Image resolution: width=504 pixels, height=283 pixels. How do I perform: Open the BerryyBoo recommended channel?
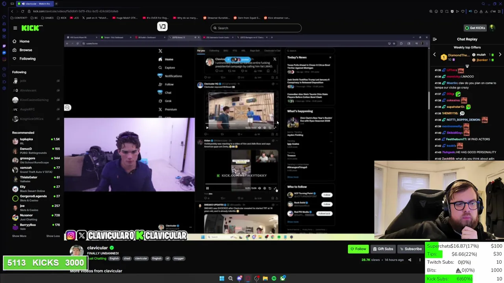(35, 226)
